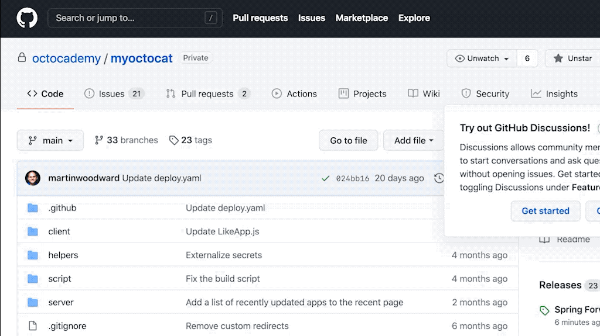Switch to the Actions tab
600x336 pixels.
(294, 94)
